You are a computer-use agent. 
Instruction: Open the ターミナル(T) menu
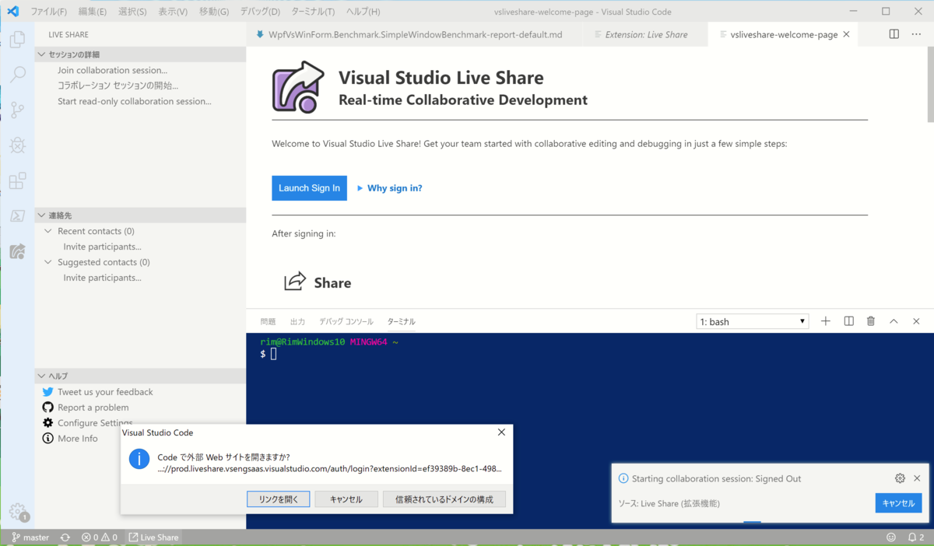(313, 12)
